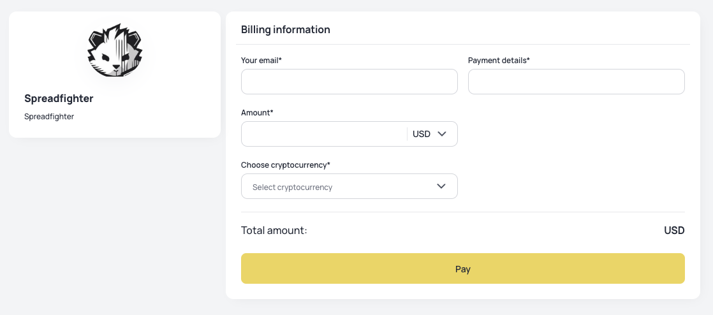This screenshot has height=315, width=713.
Task: Click the Amount input field
Action: (x=323, y=134)
